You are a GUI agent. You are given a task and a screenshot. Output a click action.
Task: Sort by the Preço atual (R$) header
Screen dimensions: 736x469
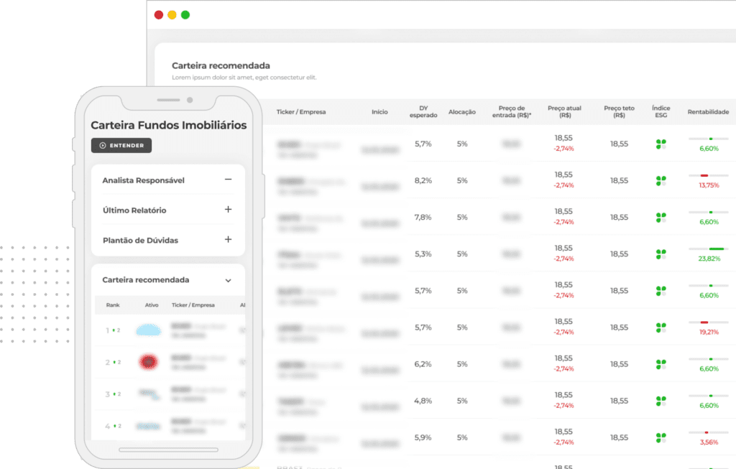tap(565, 111)
